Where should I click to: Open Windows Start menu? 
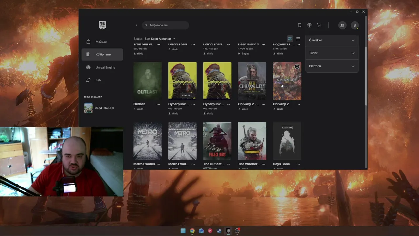(183, 231)
